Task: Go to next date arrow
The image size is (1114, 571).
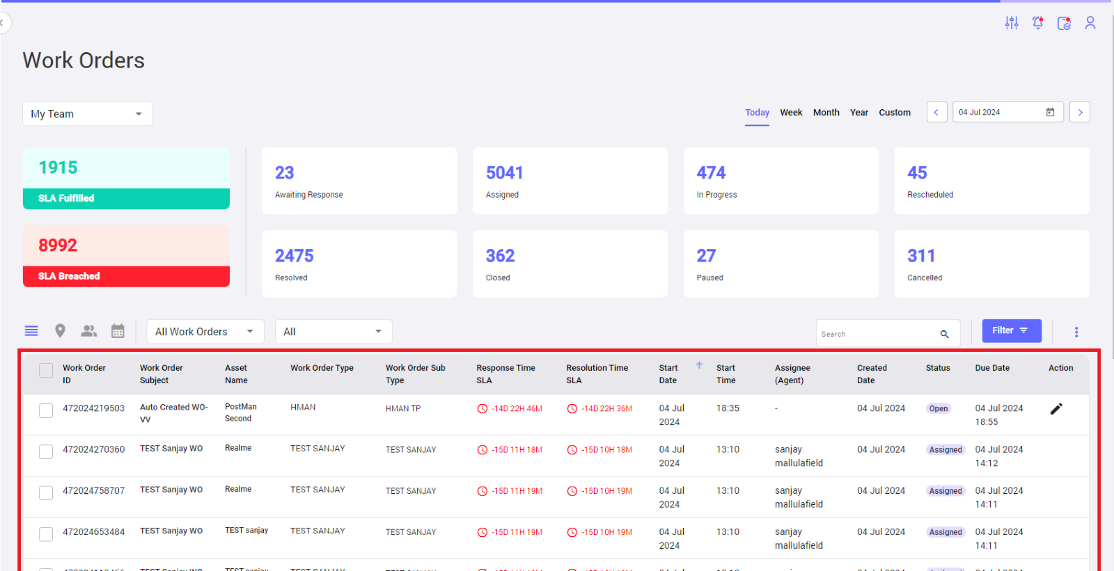Action: [1080, 112]
